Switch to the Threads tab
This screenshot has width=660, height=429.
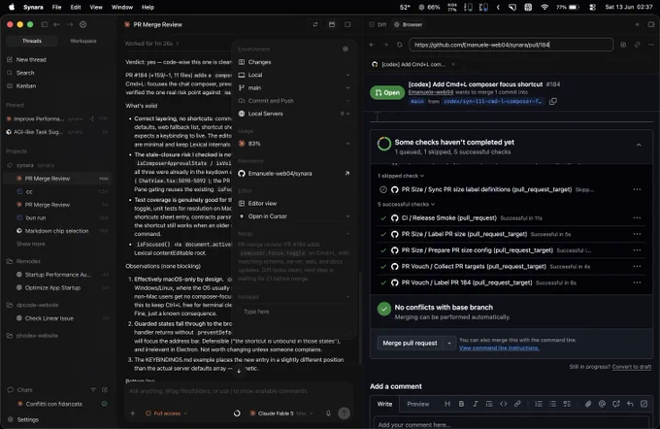[x=32, y=41]
